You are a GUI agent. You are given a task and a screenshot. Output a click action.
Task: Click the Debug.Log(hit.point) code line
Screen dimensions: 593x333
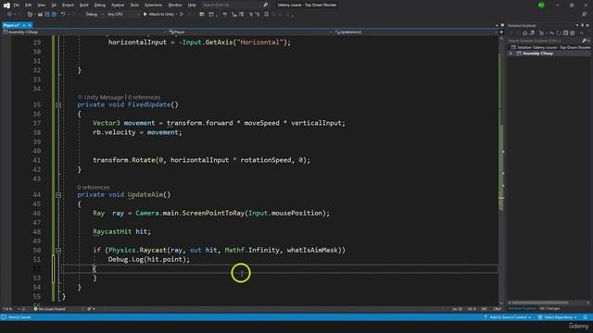(149, 259)
